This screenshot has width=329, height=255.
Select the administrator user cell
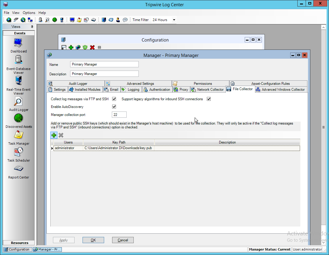coord(68,148)
